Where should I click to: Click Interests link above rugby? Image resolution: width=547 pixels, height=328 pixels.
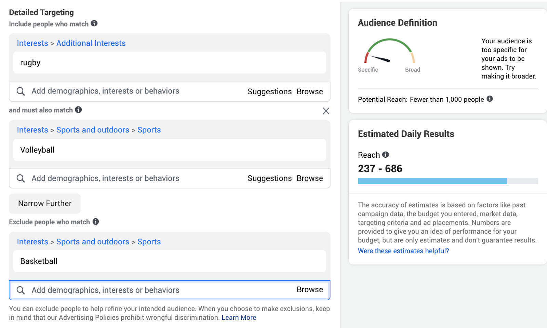click(32, 43)
